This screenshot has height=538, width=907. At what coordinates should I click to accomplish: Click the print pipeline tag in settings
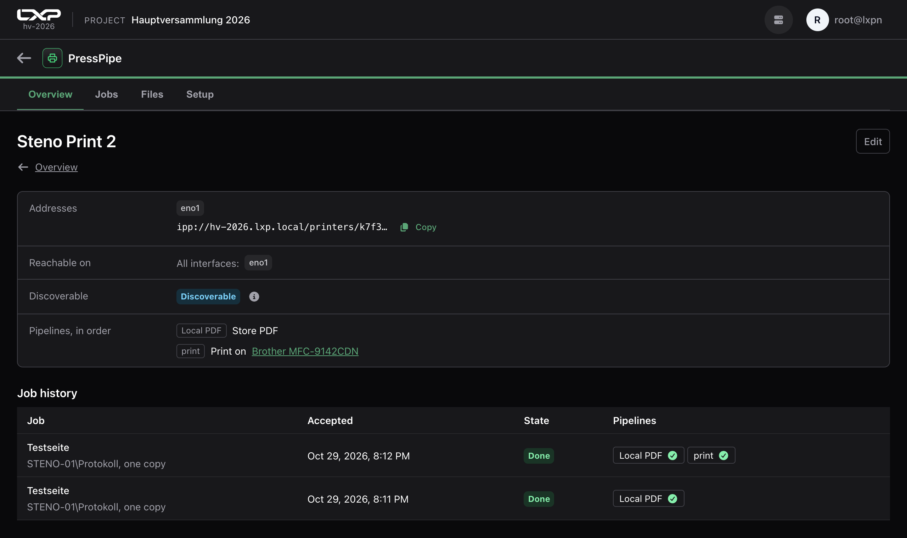191,351
